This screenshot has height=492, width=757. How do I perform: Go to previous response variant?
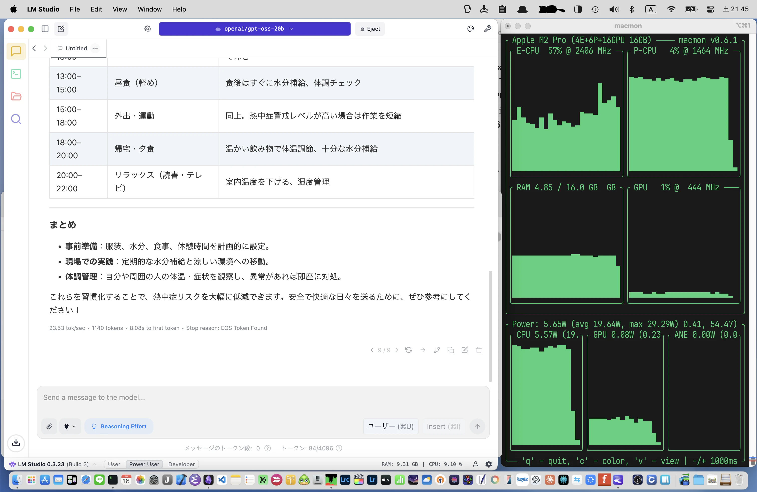[x=371, y=350]
